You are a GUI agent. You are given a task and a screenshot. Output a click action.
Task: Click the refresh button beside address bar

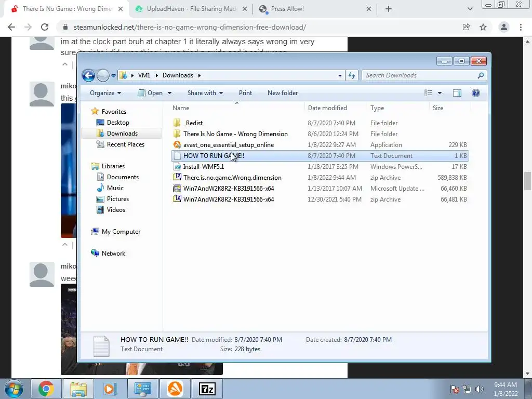pyautogui.click(x=352, y=75)
